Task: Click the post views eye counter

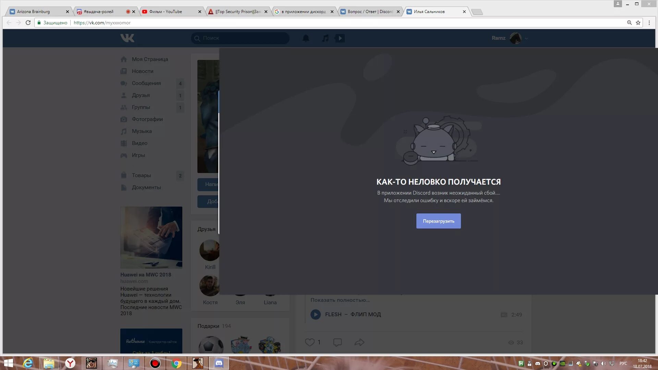Action: (x=515, y=342)
